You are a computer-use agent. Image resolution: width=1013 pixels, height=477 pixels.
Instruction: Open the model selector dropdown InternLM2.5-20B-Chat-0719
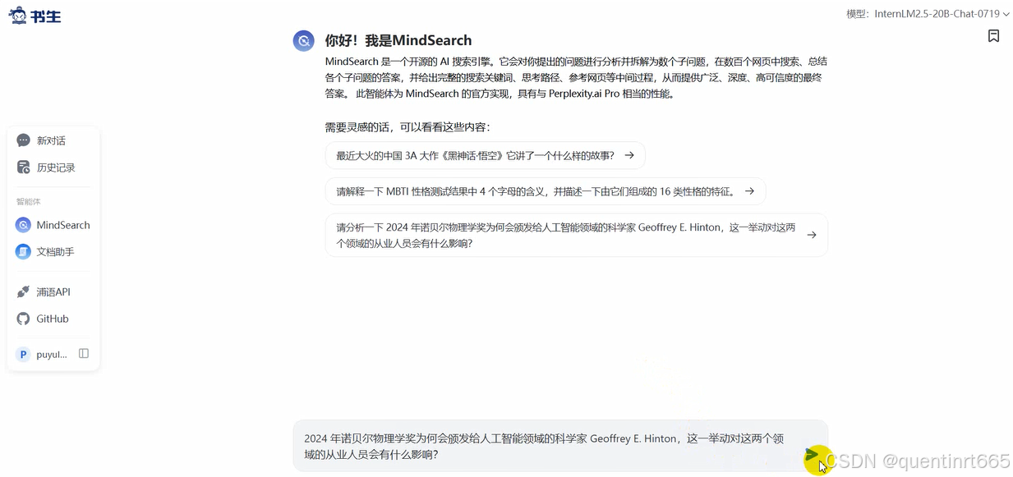928,14
